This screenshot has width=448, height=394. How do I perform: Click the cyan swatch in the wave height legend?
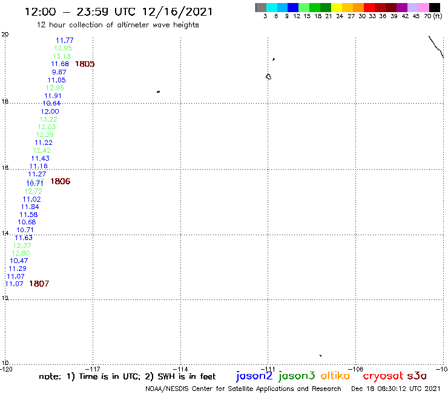tap(271, 7)
